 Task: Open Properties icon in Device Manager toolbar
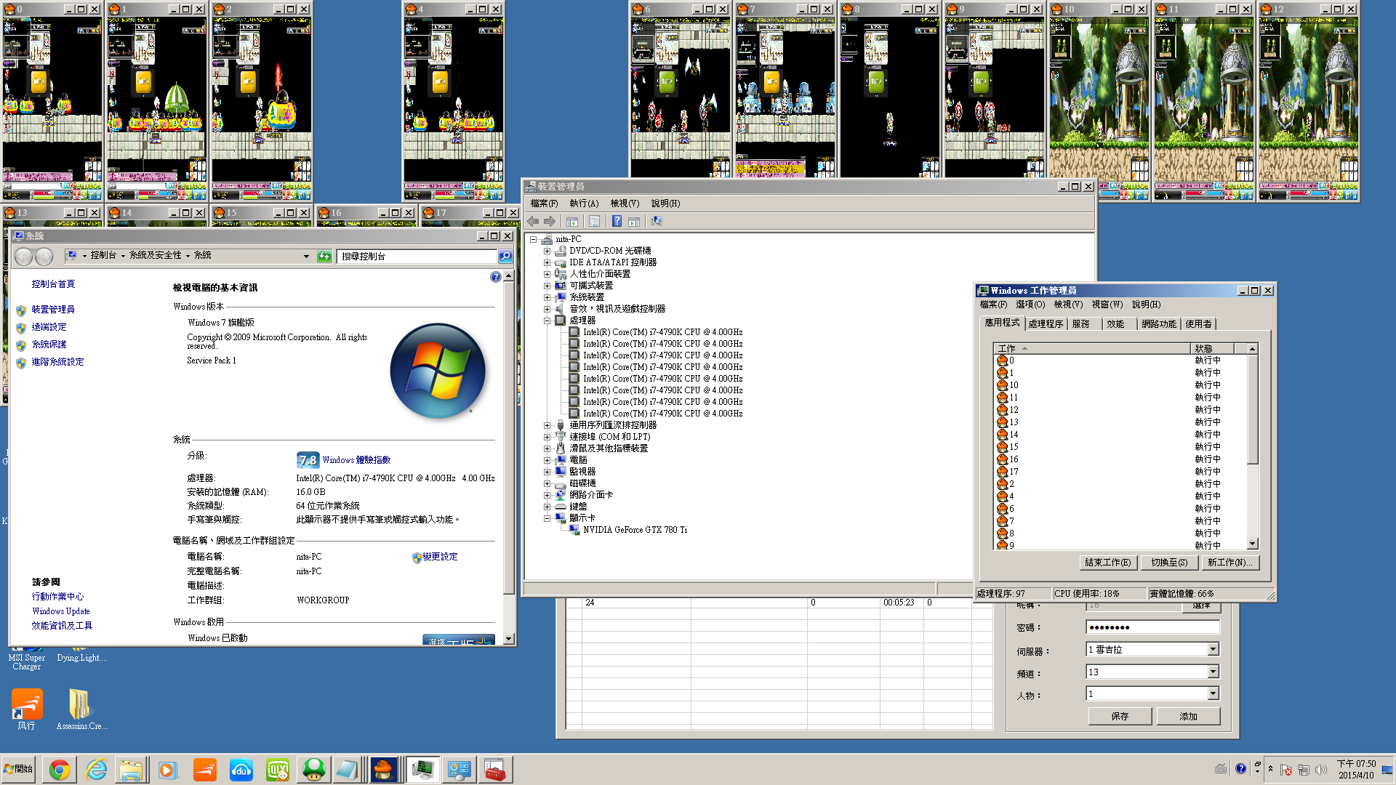click(x=594, y=222)
